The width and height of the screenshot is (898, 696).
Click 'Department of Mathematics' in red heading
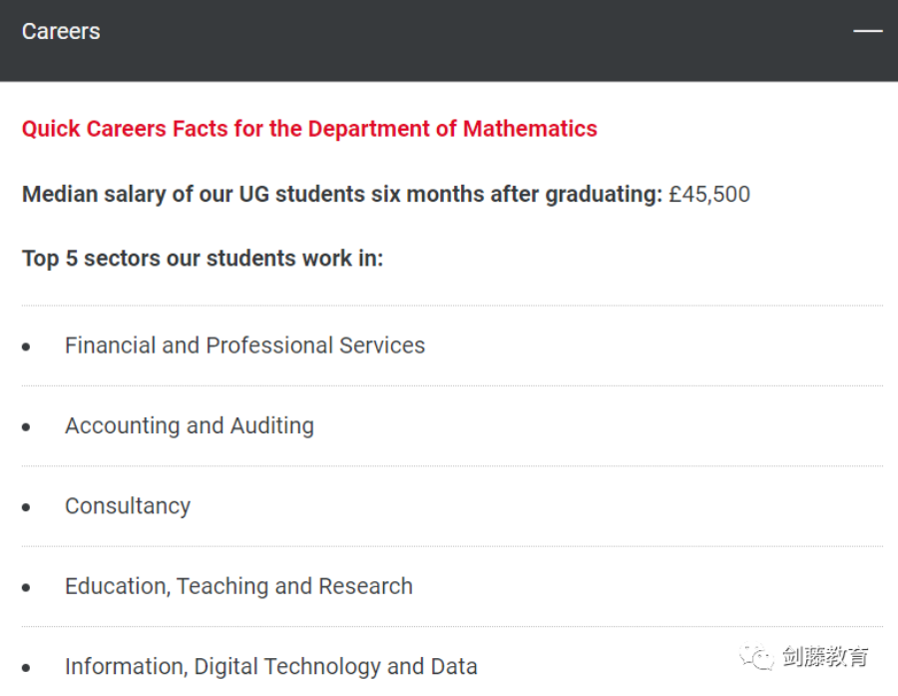(x=452, y=129)
